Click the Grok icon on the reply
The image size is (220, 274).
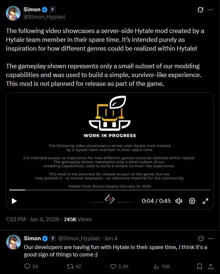[201, 238]
